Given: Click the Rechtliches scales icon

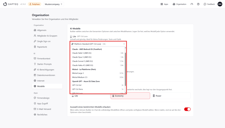Looking at the screenshot, I should pos(35,114).
